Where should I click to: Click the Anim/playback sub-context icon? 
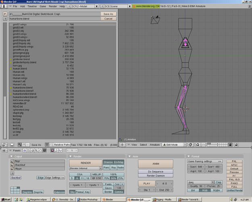(x=56, y=150)
